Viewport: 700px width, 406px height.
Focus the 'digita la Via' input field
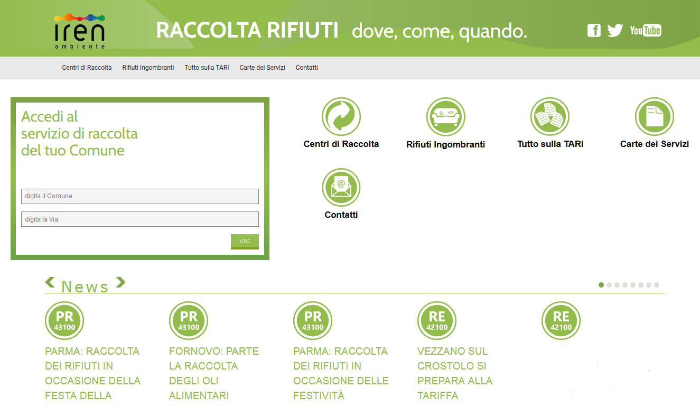140,219
